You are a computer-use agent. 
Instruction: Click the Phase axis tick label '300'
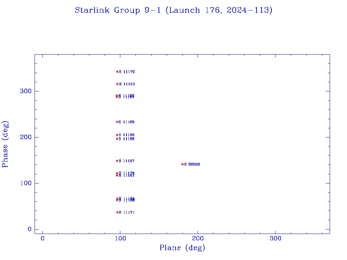pyautogui.click(x=26, y=91)
